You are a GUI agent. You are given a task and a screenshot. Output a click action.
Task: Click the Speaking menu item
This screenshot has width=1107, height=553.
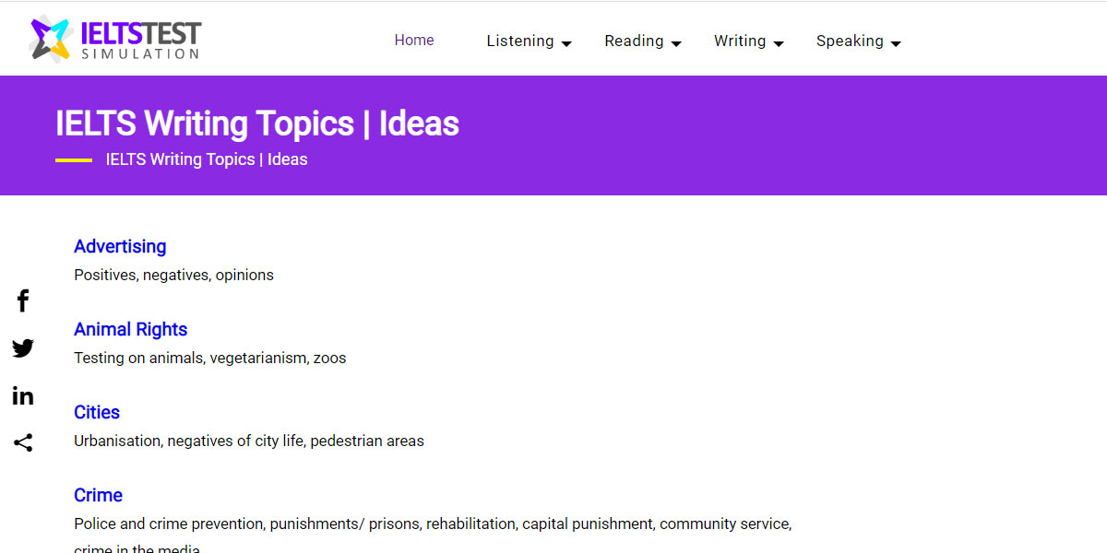tap(850, 41)
